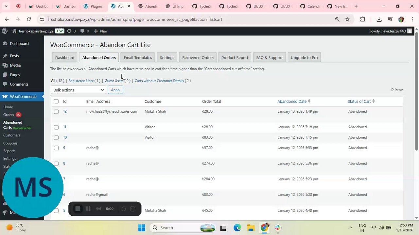Click the Windows taskbar Search box
Viewport: 419px width, 235px height.
tap(183, 228)
